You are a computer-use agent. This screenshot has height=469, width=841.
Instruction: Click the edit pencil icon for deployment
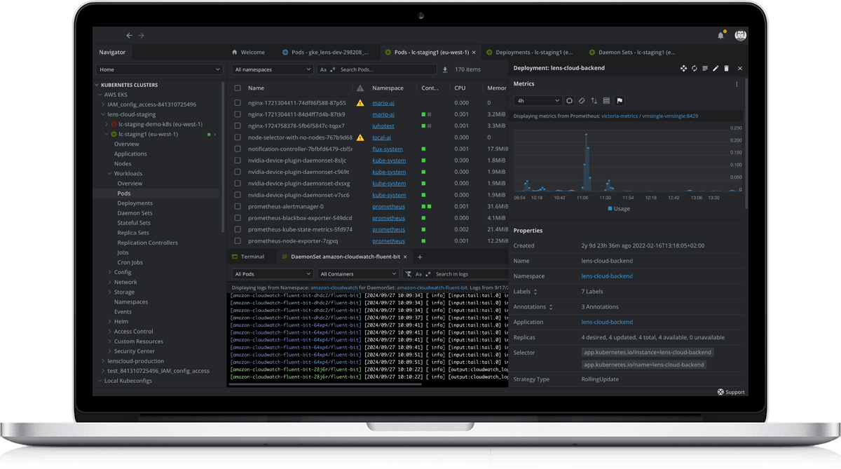(x=716, y=68)
